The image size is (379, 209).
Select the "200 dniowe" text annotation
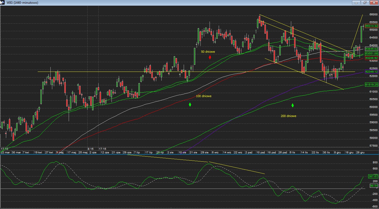click(288, 116)
